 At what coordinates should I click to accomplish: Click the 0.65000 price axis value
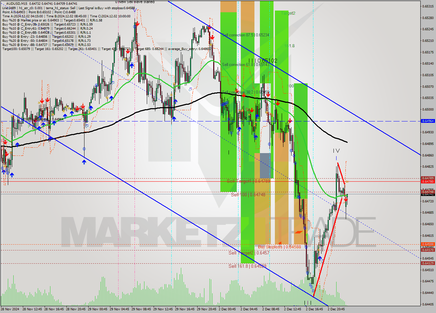click(x=428, y=109)
